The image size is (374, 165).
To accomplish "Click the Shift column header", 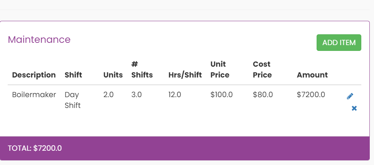I will (x=73, y=75).
